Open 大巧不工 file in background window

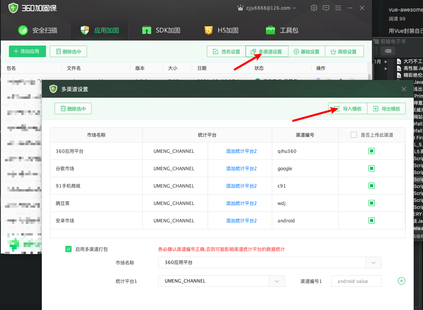coord(409,61)
